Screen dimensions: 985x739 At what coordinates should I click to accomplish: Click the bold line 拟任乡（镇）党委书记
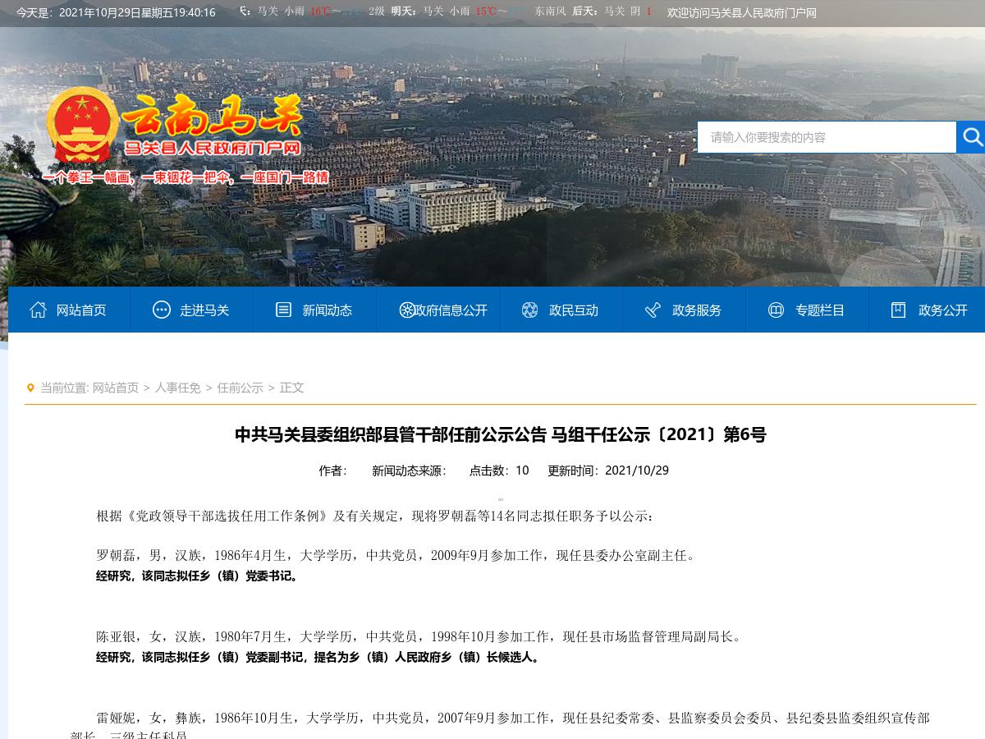[x=199, y=576]
